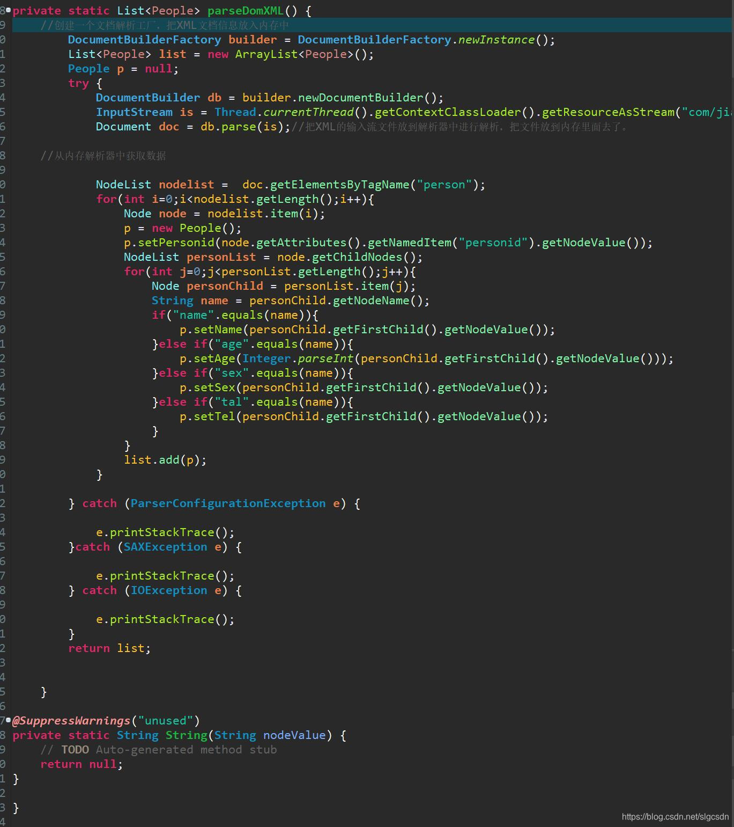Click IOException in the catch clause
The width and height of the screenshot is (734, 827).
pyautogui.click(x=169, y=590)
